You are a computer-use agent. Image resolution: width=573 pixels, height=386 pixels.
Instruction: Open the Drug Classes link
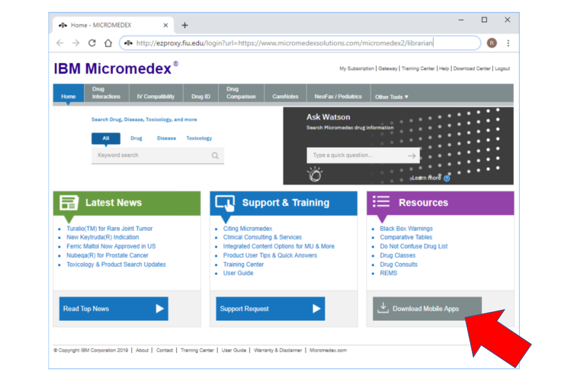click(398, 256)
